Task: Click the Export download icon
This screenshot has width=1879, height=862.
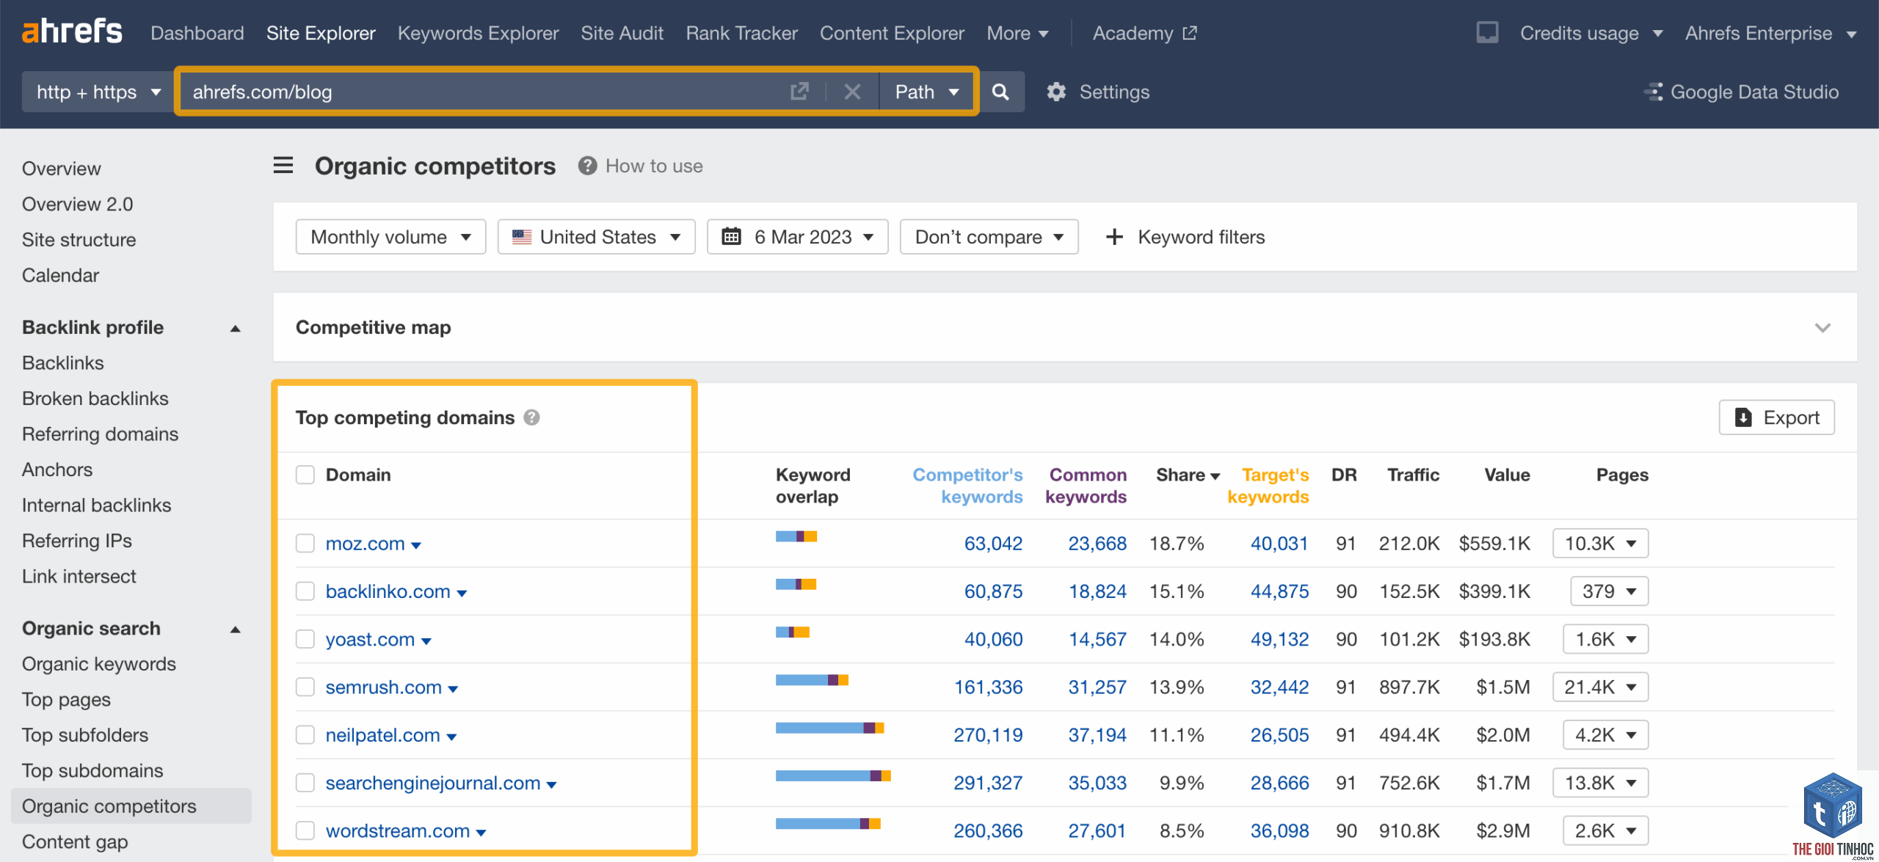Action: point(1743,417)
